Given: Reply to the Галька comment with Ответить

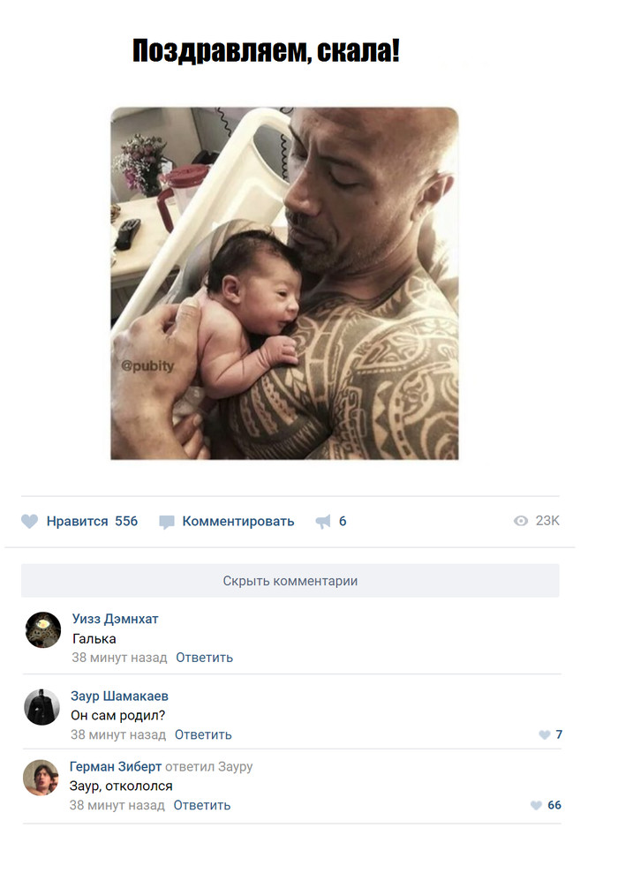Looking at the screenshot, I should 204,658.
